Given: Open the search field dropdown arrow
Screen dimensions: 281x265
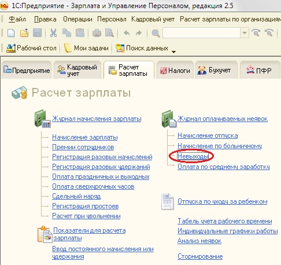Looking at the screenshot, I should pos(244,33).
